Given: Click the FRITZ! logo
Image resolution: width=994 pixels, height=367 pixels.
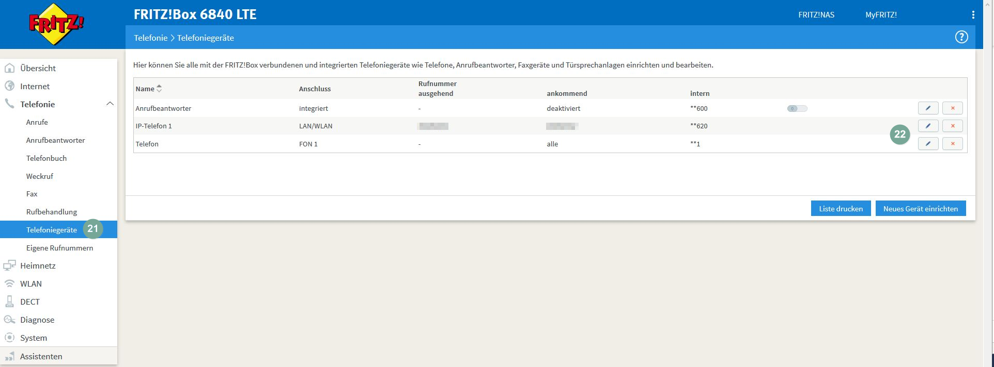Looking at the screenshot, I should click(56, 24).
